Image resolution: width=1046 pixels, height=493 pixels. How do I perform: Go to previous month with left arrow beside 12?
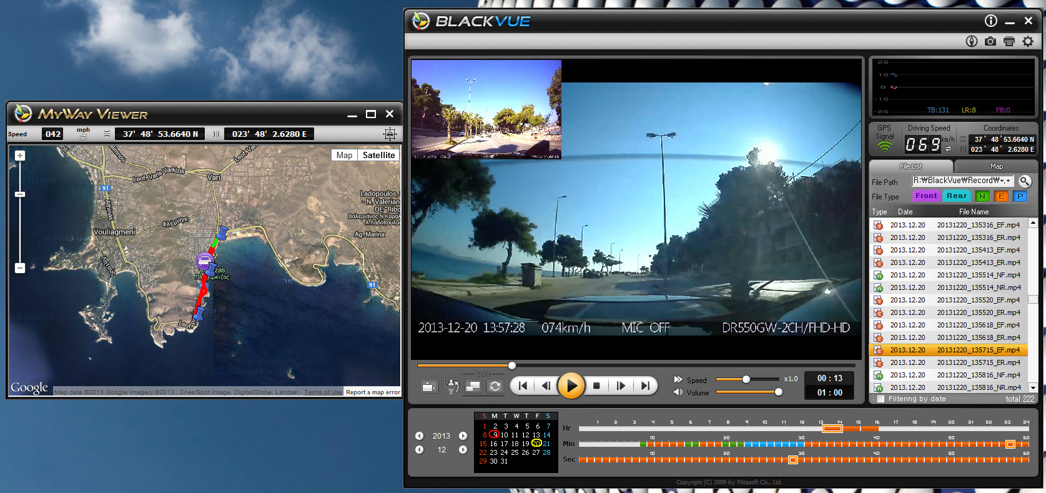pyautogui.click(x=420, y=450)
